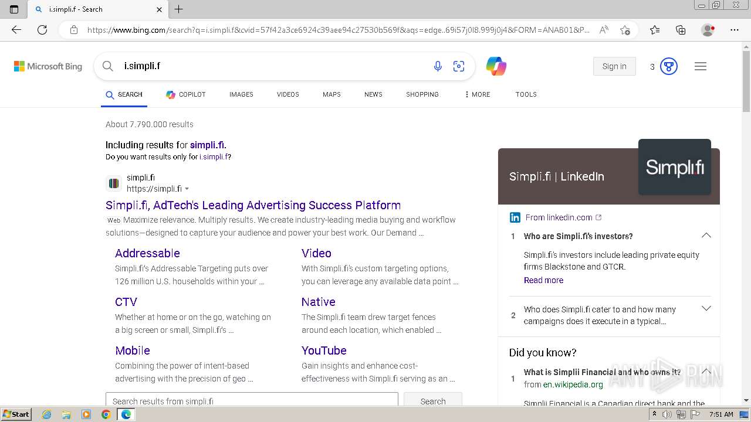Search only for i.simpli.f link
The height and width of the screenshot is (422, 751).
coord(214,157)
